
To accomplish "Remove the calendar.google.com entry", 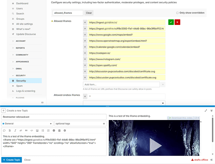I will (x=85, y=47).
